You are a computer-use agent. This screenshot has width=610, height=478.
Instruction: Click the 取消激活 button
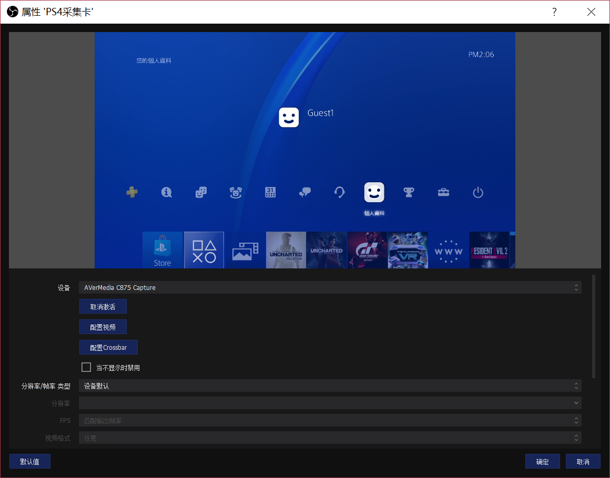point(103,306)
